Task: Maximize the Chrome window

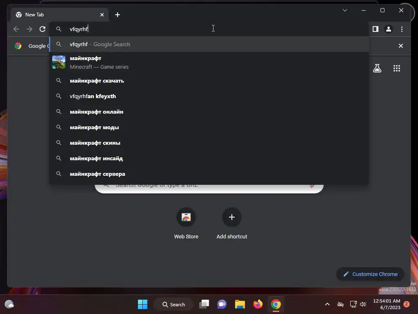Action: pos(382,10)
